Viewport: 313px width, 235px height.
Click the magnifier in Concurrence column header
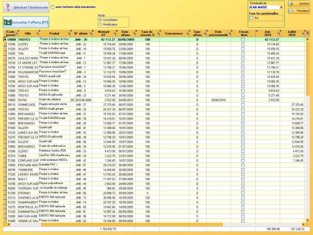188,33
